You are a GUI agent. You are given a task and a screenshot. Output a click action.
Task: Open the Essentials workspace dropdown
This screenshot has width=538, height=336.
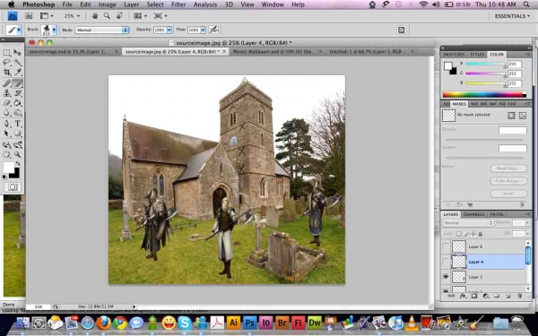click(512, 16)
